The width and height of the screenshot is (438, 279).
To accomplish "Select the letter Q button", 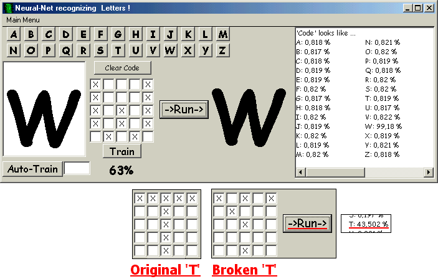I will (x=65, y=50).
